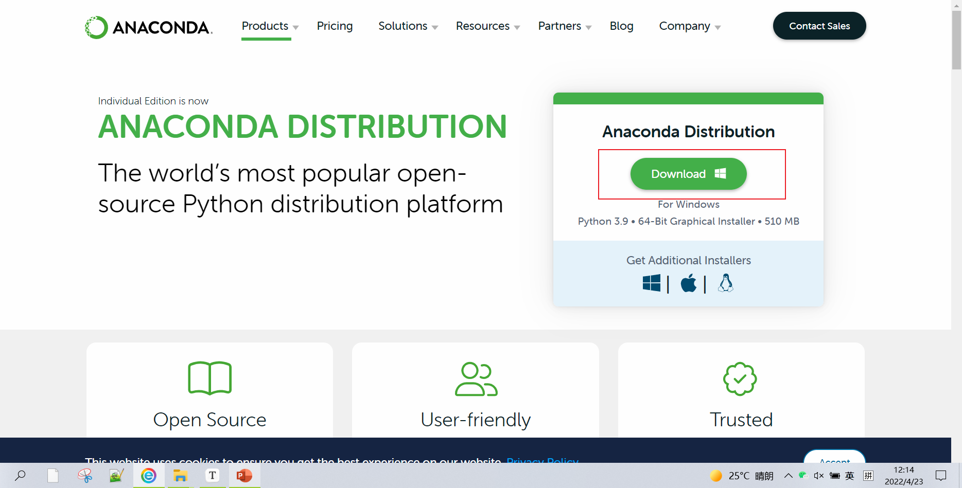Toggle the 英 input language indicator
Screen dimensions: 962x488
(850, 476)
